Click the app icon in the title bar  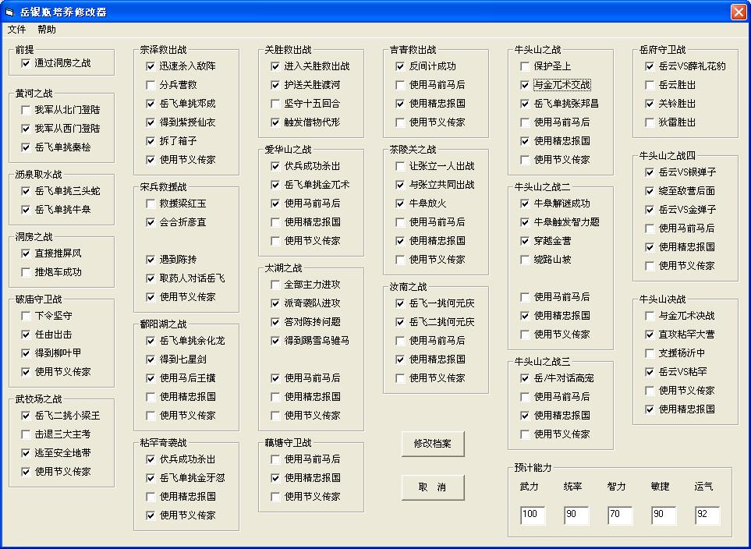[x=9, y=12]
